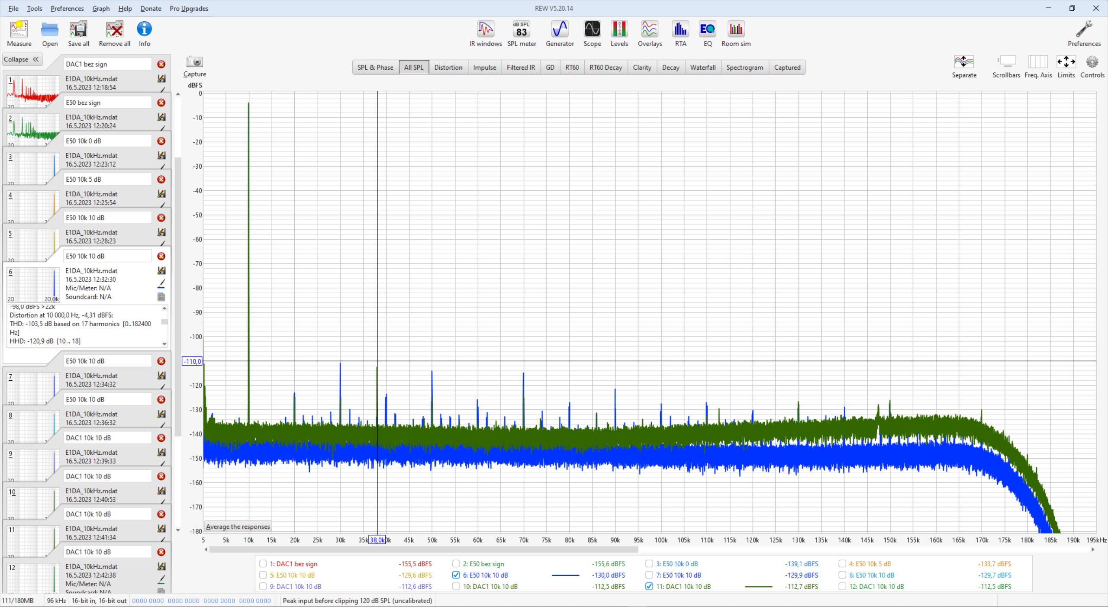
Task: Click measurement list scroll up arrow
Action: point(178,94)
